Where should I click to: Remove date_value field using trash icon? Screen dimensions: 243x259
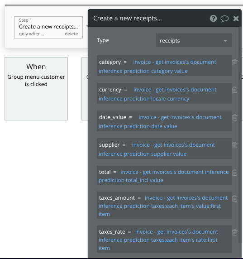235,117
